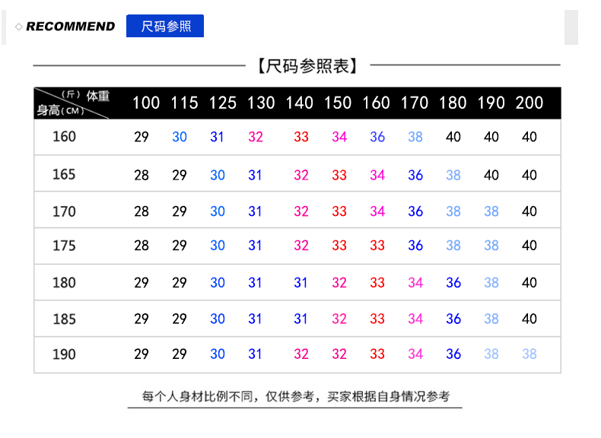Click size 34 in the 180 height row
This screenshot has height=438, width=601.
click(415, 283)
